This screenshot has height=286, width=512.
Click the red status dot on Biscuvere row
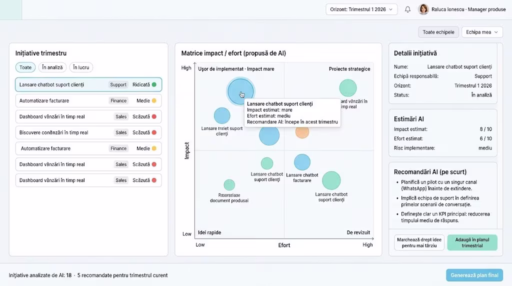click(154, 132)
